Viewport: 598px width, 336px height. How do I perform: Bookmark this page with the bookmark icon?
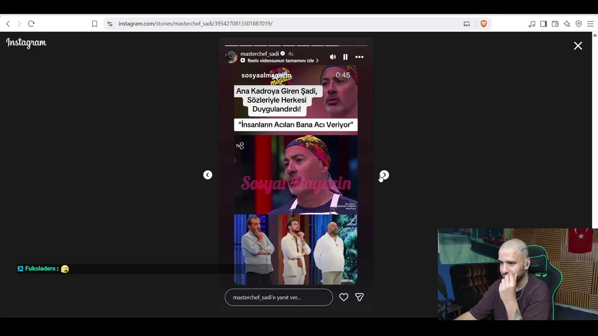coord(94,24)
